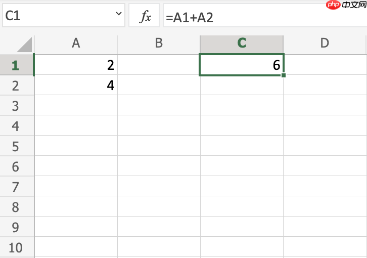
Task: Click the fill handle of cell C1
Action: click(x=284, y=75)
